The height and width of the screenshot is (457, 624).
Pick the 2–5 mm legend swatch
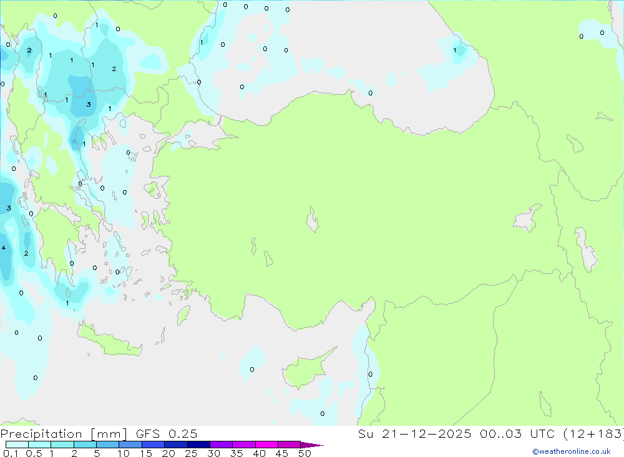pyautogui.click(x=85, y=445)
